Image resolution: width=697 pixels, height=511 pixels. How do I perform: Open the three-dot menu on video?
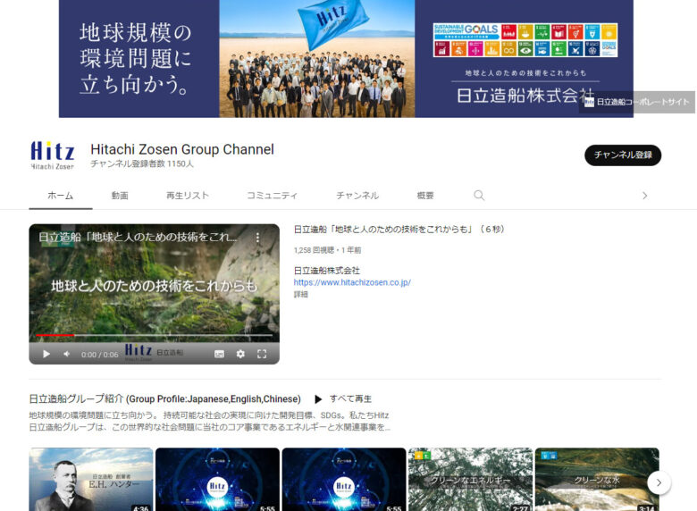point(257,238)
